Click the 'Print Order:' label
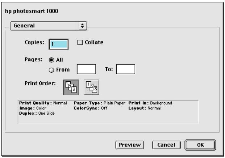The height and width of the screenshot is (158, 225). [x=40, y=83]
